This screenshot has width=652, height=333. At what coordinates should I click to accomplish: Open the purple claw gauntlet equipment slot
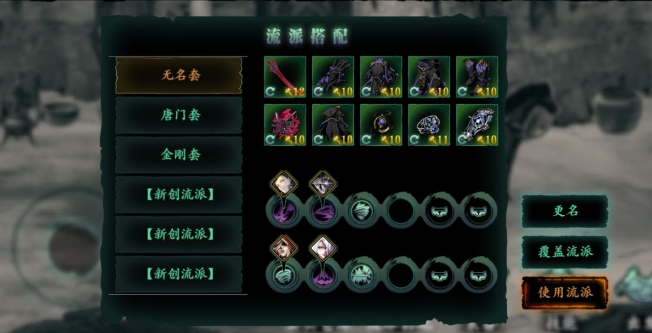[333, 77]
